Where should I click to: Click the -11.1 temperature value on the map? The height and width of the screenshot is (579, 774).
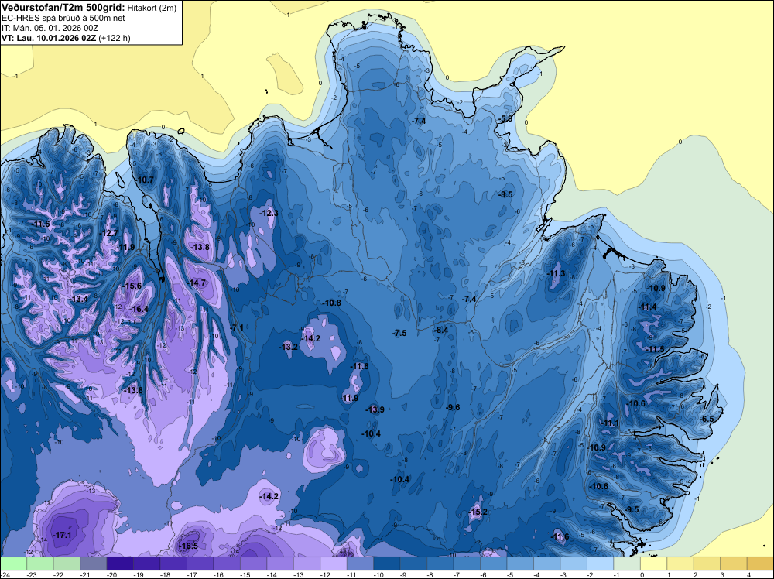610,423
